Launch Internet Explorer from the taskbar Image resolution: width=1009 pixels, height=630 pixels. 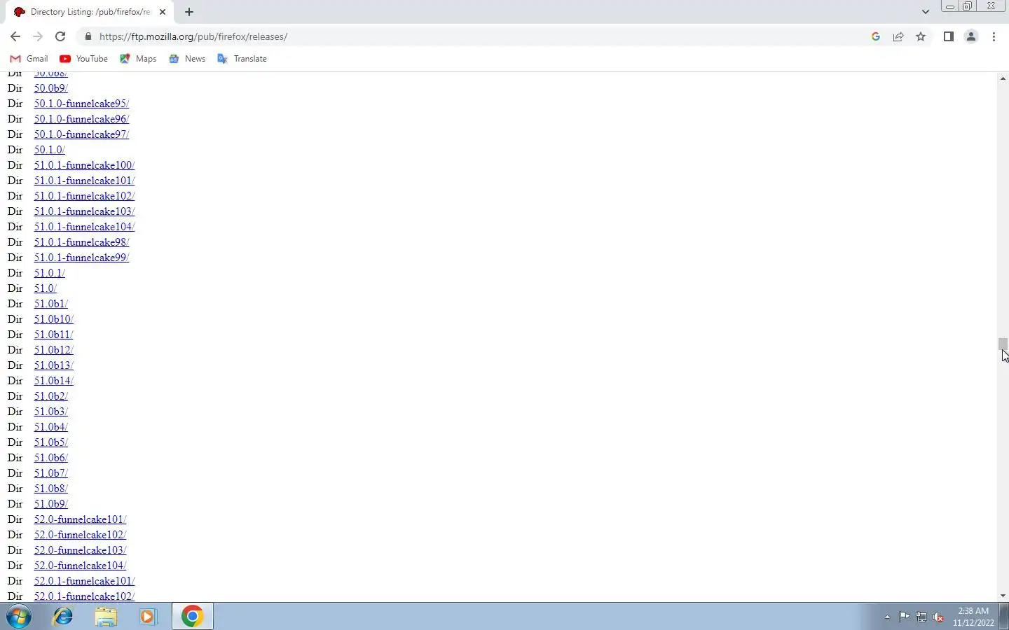63,617
